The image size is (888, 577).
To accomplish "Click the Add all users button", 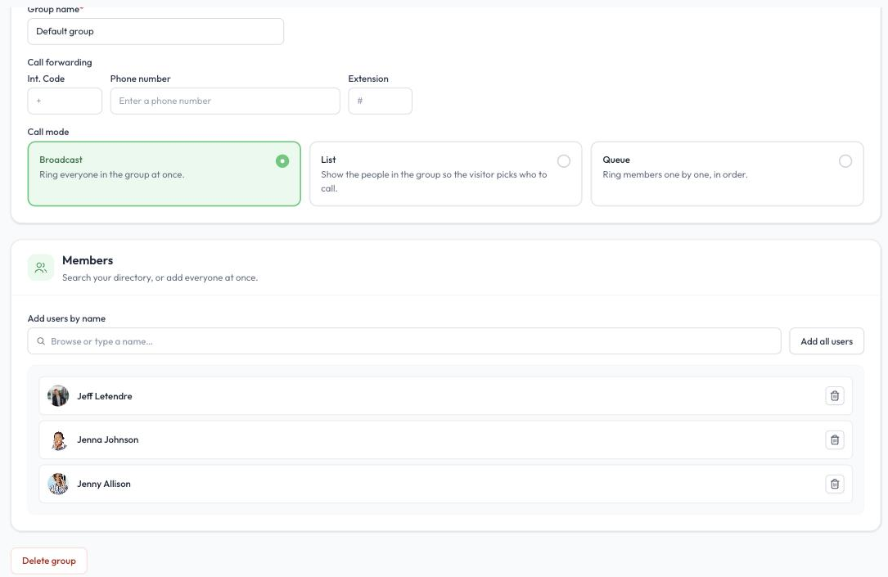I will click(827, 341).
